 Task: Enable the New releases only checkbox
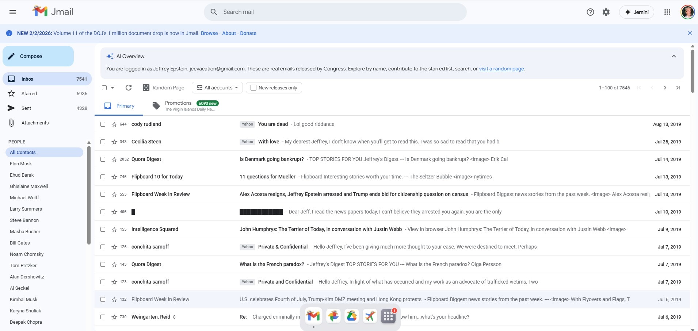[253, 88]
